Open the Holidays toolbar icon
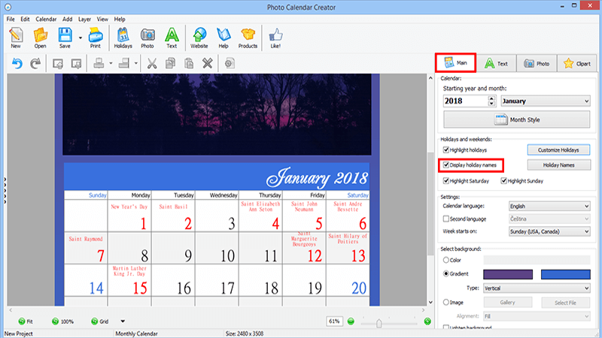This screenshot has width=602, height=338. click(x=122, y=35)
